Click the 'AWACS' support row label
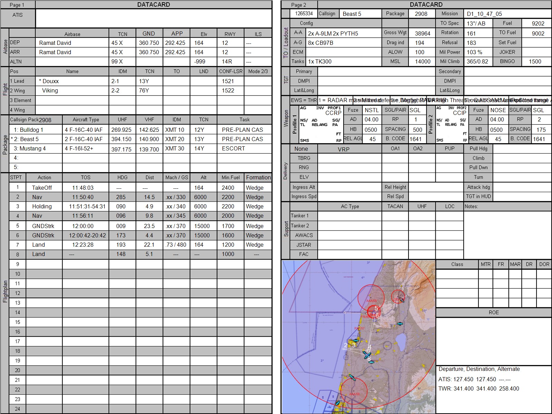This screenshot has width=552, height=414. (x=304, y=235)
